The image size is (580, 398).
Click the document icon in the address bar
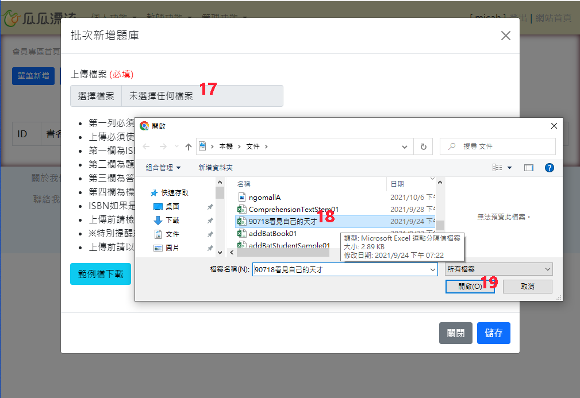[202, 146]
